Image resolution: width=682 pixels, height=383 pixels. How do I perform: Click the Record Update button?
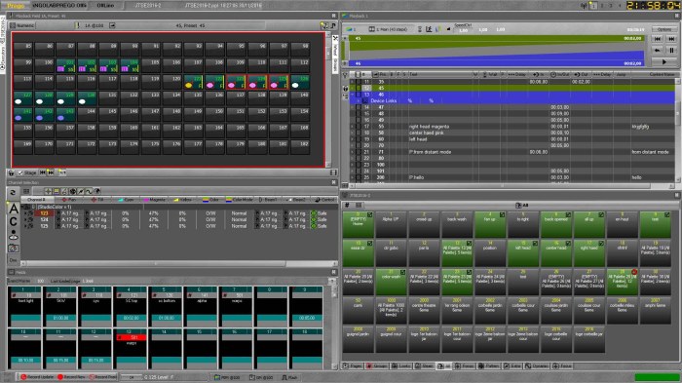tap(37, 377)
